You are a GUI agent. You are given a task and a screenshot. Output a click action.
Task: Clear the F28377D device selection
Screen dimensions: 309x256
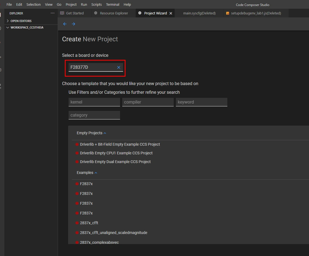click(x=119, y=67)
